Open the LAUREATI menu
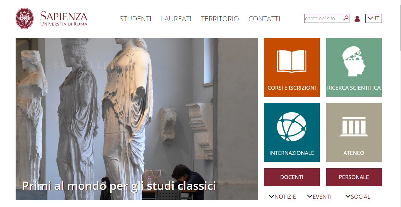401x207 pixels. pyautogui.click(x=176, y=19)
